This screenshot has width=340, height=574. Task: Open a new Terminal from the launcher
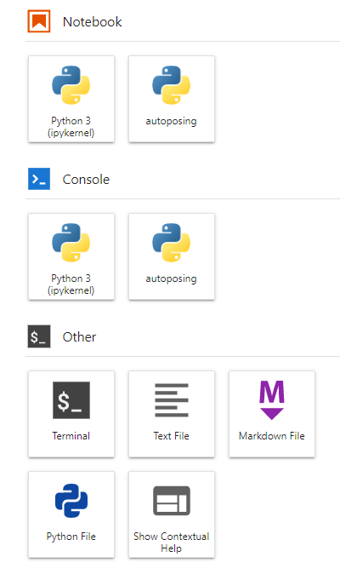pyautogui.click(x=71, y=414)
